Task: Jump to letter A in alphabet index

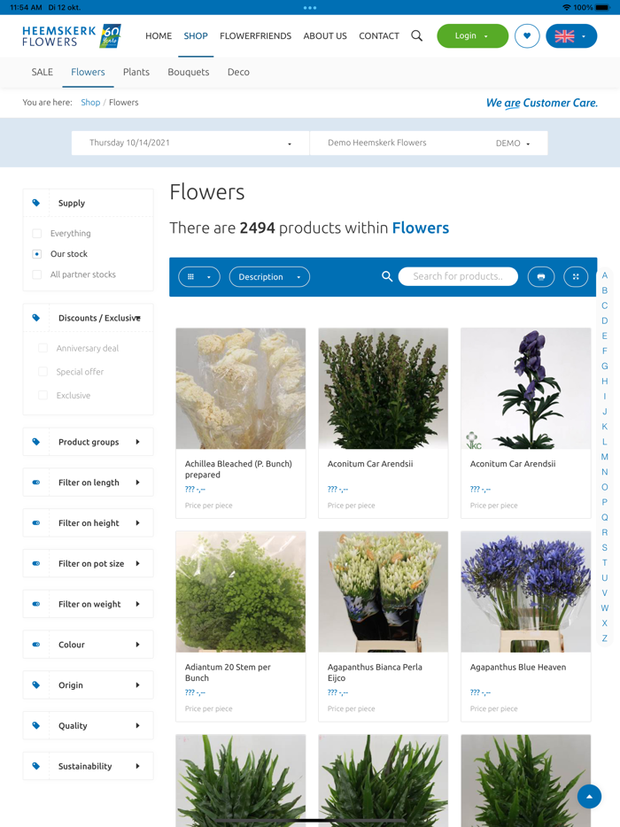Action: (605, 275)
